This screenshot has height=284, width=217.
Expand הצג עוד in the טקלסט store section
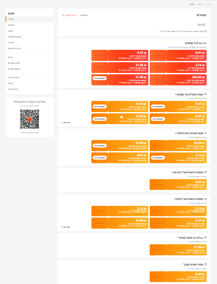(66, 122)
